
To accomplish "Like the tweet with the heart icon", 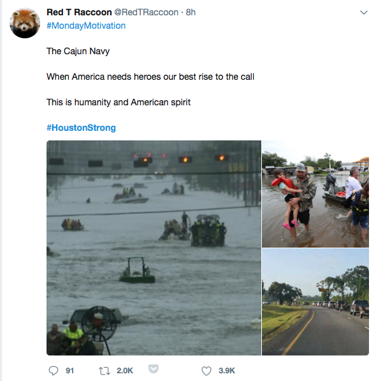I will coord(206,371).
